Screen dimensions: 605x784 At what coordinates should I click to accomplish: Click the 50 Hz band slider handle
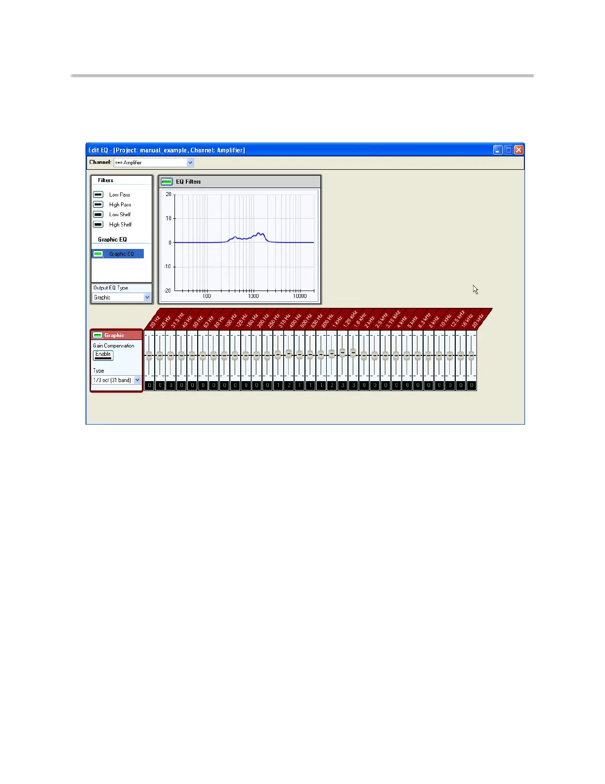192,355
